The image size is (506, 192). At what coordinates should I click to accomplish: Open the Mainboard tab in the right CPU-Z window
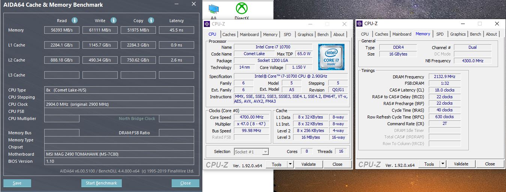pyautogui.click(x=402, y=34)
